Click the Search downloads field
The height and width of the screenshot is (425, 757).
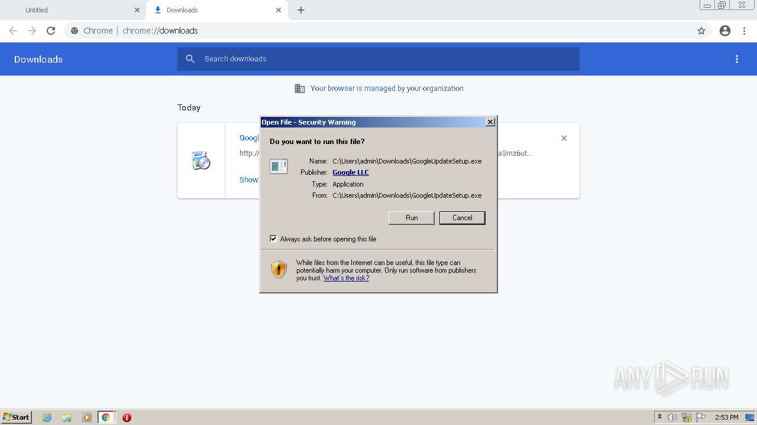pyautogui.click(x=378, y=59)
